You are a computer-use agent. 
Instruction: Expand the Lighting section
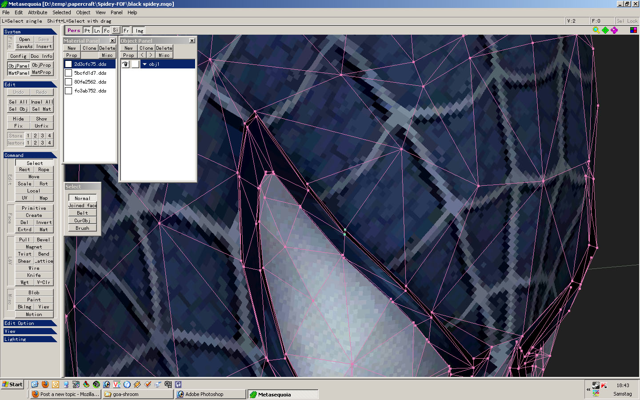point(30,339)
